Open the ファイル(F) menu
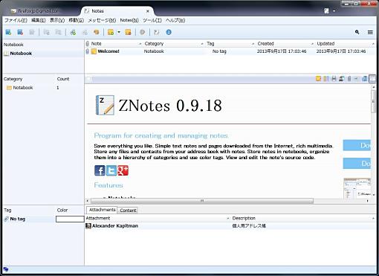Image resolution: width=379 pixels, height=276 pixels. (16, 20)
